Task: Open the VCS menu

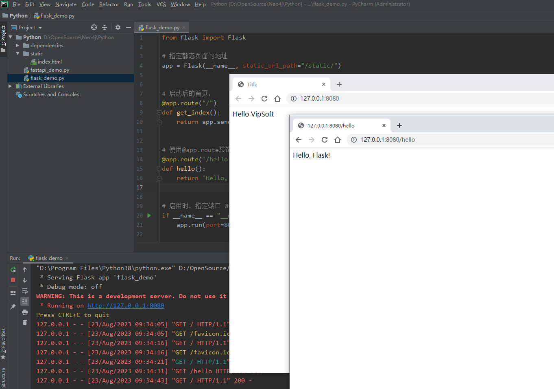Action: pos(161,4)
